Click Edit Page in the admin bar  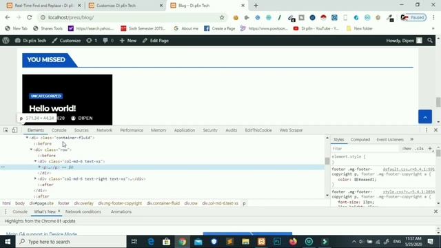156,41
